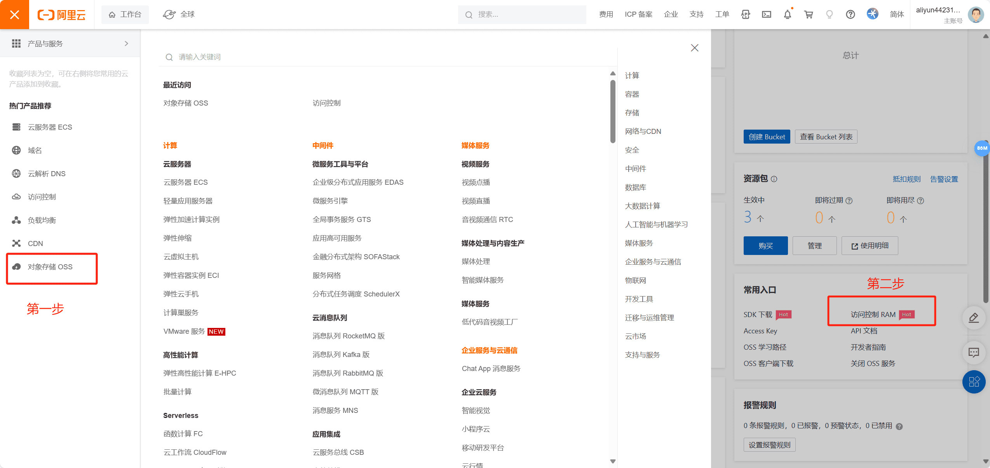Expand 产品与服务 with chevron arrow
The height and width of the screenshot is (468, 990).
126,43
